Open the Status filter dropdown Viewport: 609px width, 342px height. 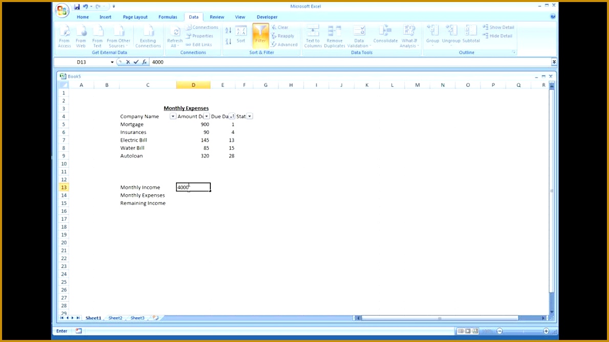pos(250,117)
